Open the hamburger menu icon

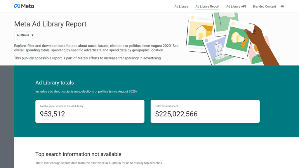282,6
